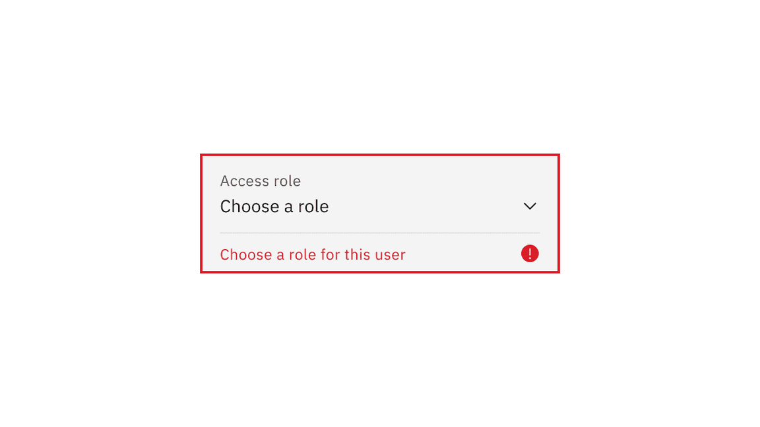This screenshot has height=427, width=760.
Task: Expand the Access role dropdown
Action: (x=379, y=206)
